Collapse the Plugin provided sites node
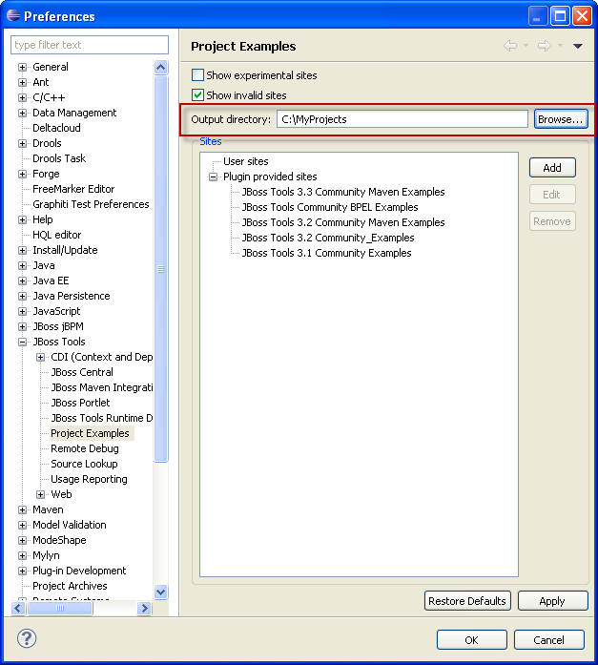The image size is (598, 665). [213, 177]
